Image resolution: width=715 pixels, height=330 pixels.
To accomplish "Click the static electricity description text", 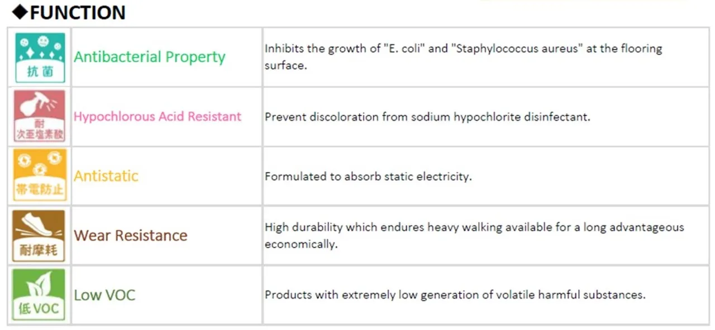I will click(x=368, y=177).
